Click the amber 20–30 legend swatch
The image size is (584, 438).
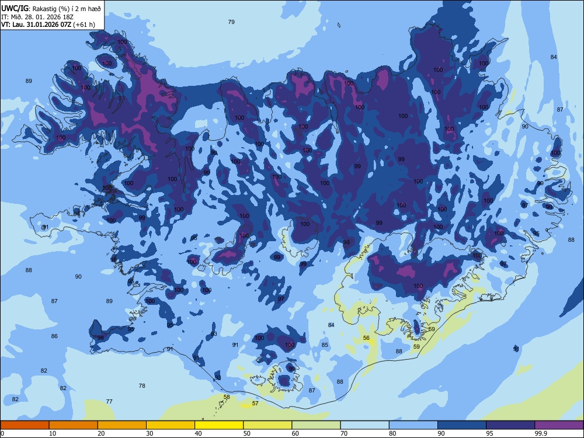pyautogui.click(x=122, y=425)
